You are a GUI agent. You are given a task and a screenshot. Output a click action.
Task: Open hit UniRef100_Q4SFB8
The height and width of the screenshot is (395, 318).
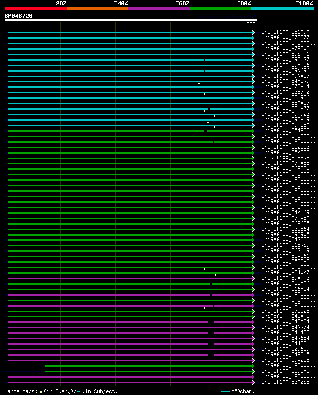pos(285,240)
